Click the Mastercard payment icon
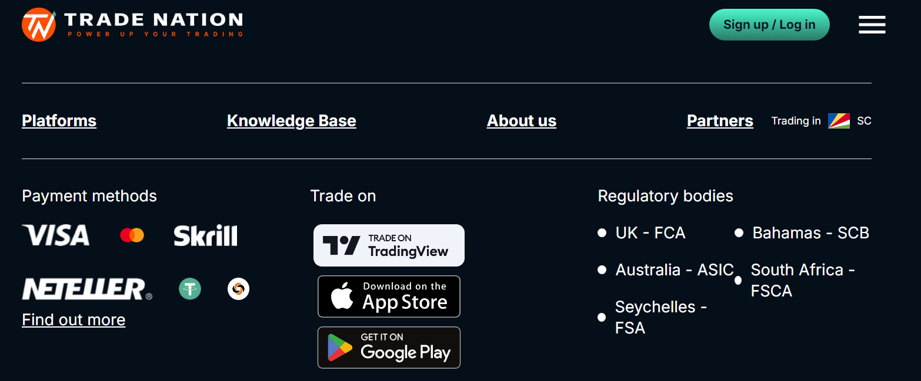The height and width of the screenshot is (381, 921). [132, 235]
